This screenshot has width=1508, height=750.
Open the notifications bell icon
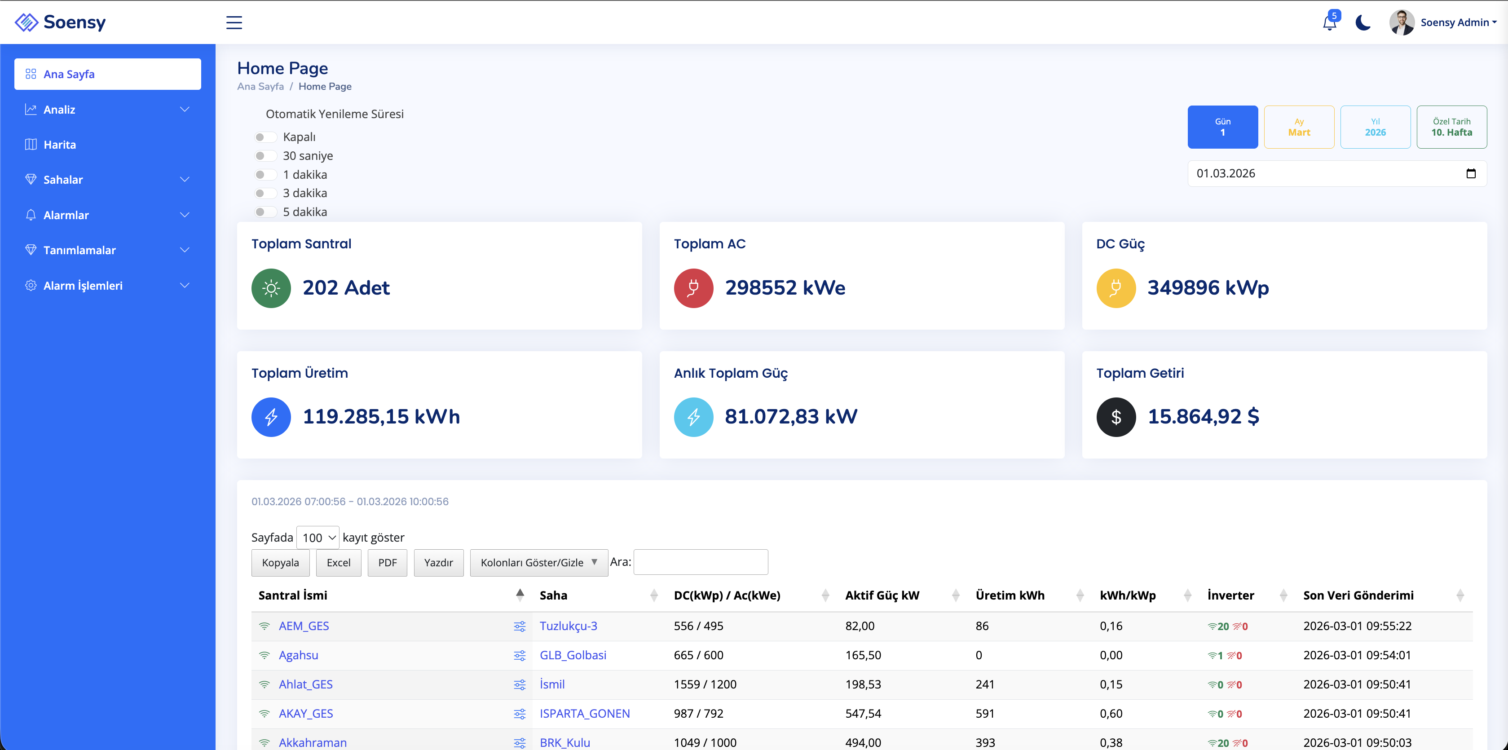1329,23
